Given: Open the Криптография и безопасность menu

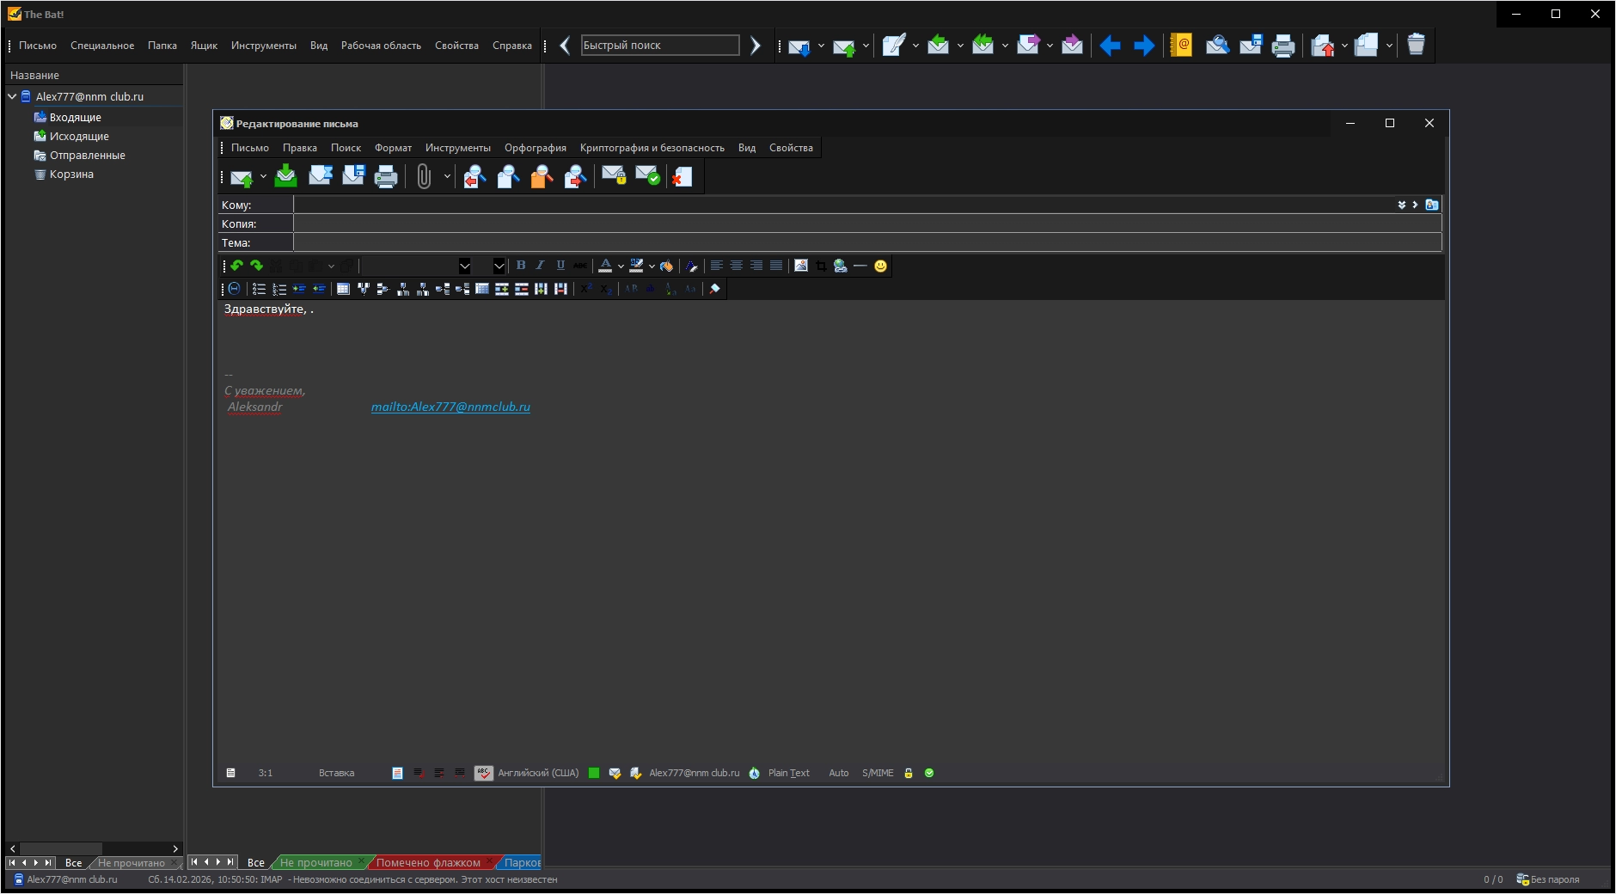Looking at the screenshot, I should click(652, 148).
